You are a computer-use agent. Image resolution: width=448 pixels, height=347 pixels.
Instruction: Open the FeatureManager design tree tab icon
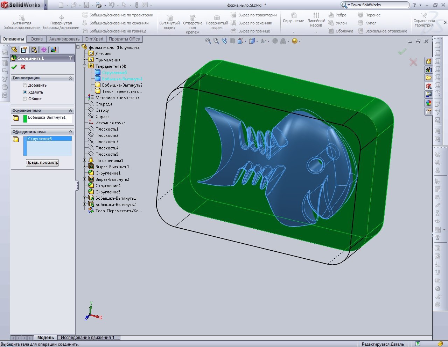pos(14,50)
